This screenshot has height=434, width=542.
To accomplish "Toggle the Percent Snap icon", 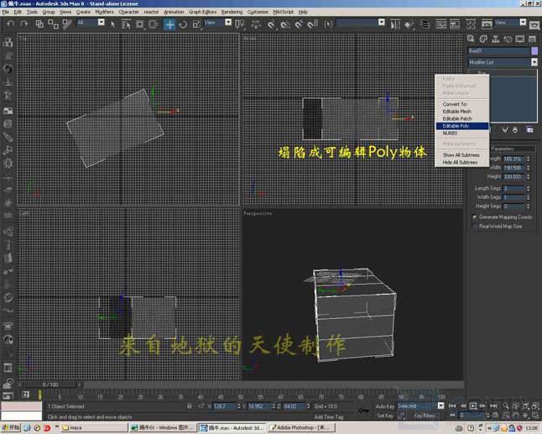I will [x=299, y=24].
